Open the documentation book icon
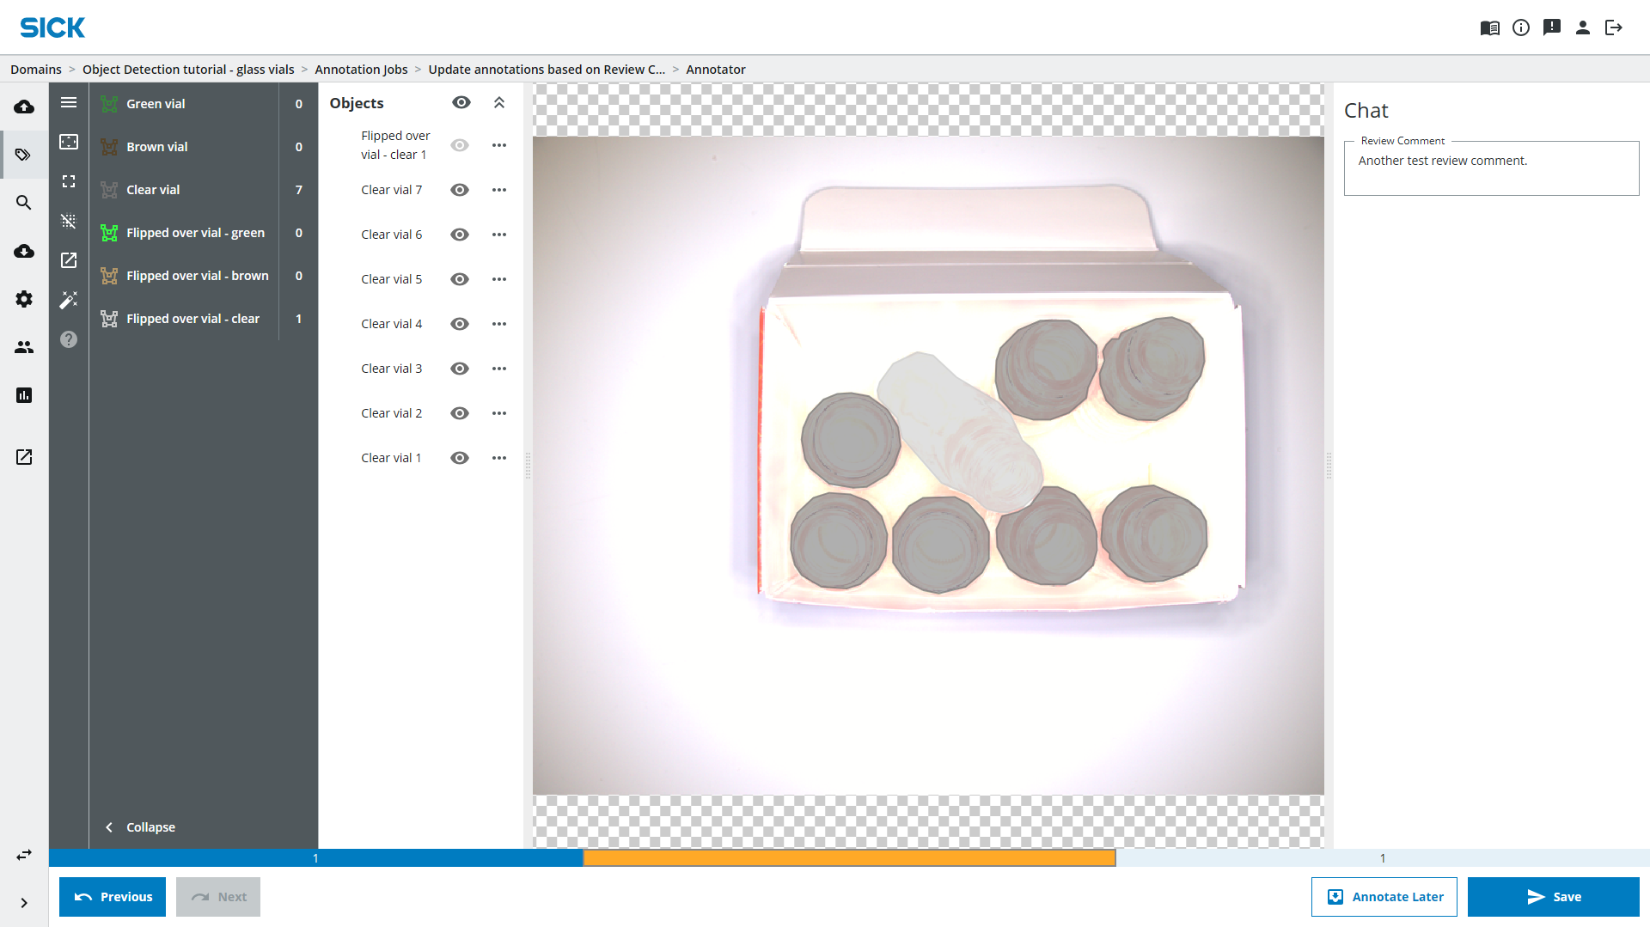 pyautogui.click(x=1489, y=27)
